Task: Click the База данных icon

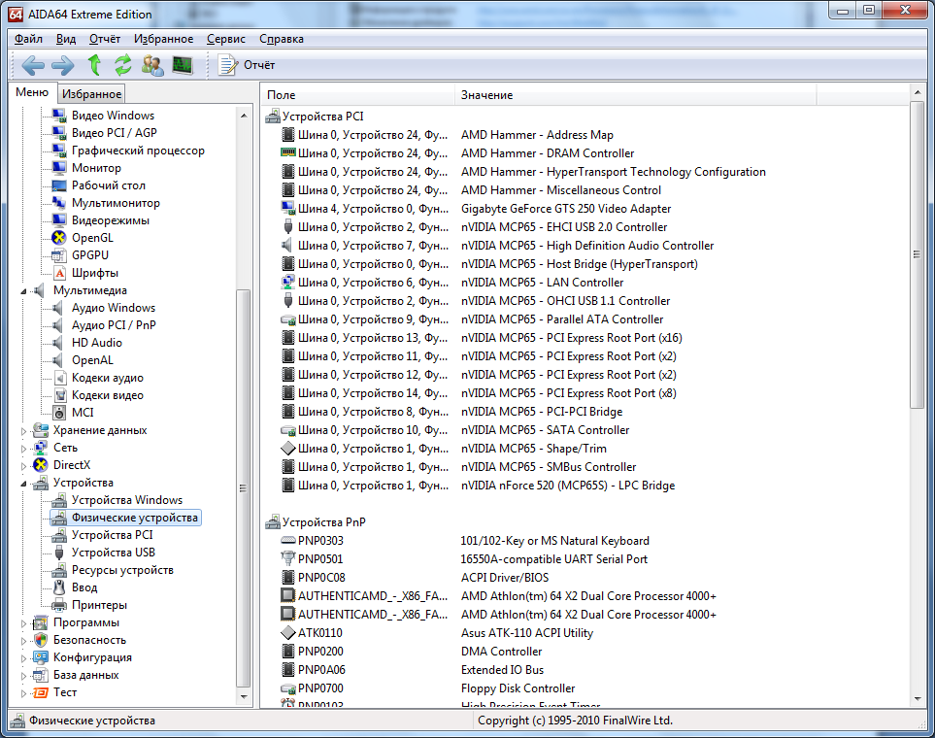Action: coord(40,675)
